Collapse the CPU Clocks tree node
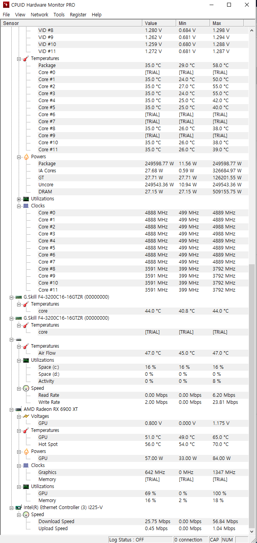This screenshot has width=257, height=543. pos(19,206)
